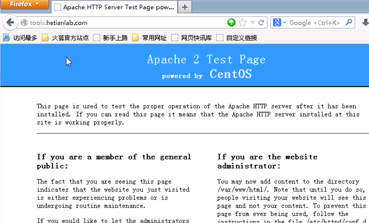Click the green arrow icon in the address bar

pyautogui.click(x=231, y=23)
